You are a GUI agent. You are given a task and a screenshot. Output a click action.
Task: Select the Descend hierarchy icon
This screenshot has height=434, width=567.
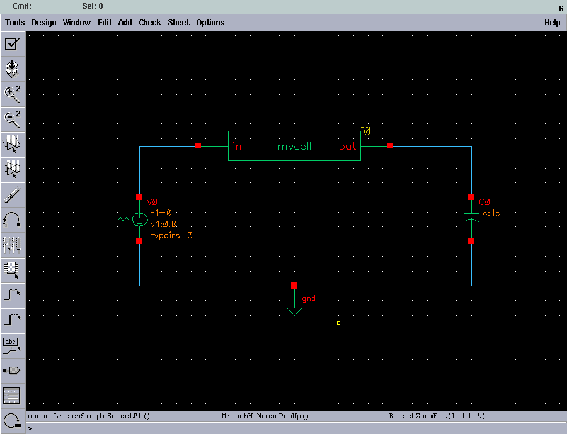(13, 69)
